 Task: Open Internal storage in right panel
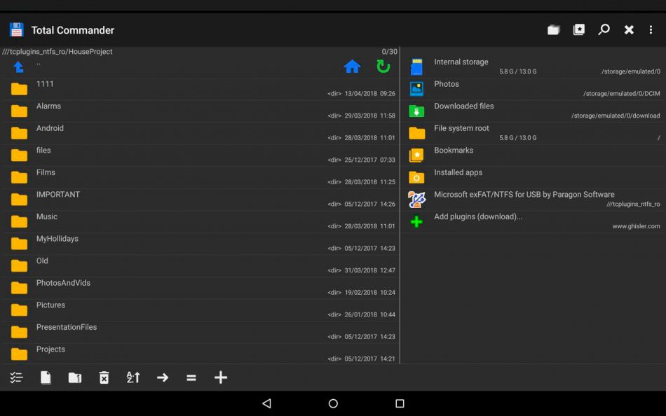point(534,67)
